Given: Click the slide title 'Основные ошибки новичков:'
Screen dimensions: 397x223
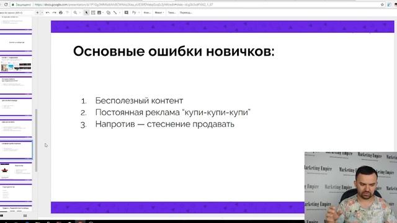Looking at the screenshot, I should (x=174, y=51).
